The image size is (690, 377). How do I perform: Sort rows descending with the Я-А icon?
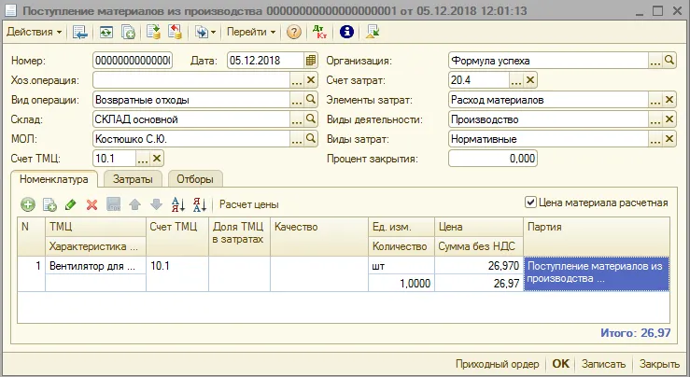pyautogui.click(x=199, y=204)
